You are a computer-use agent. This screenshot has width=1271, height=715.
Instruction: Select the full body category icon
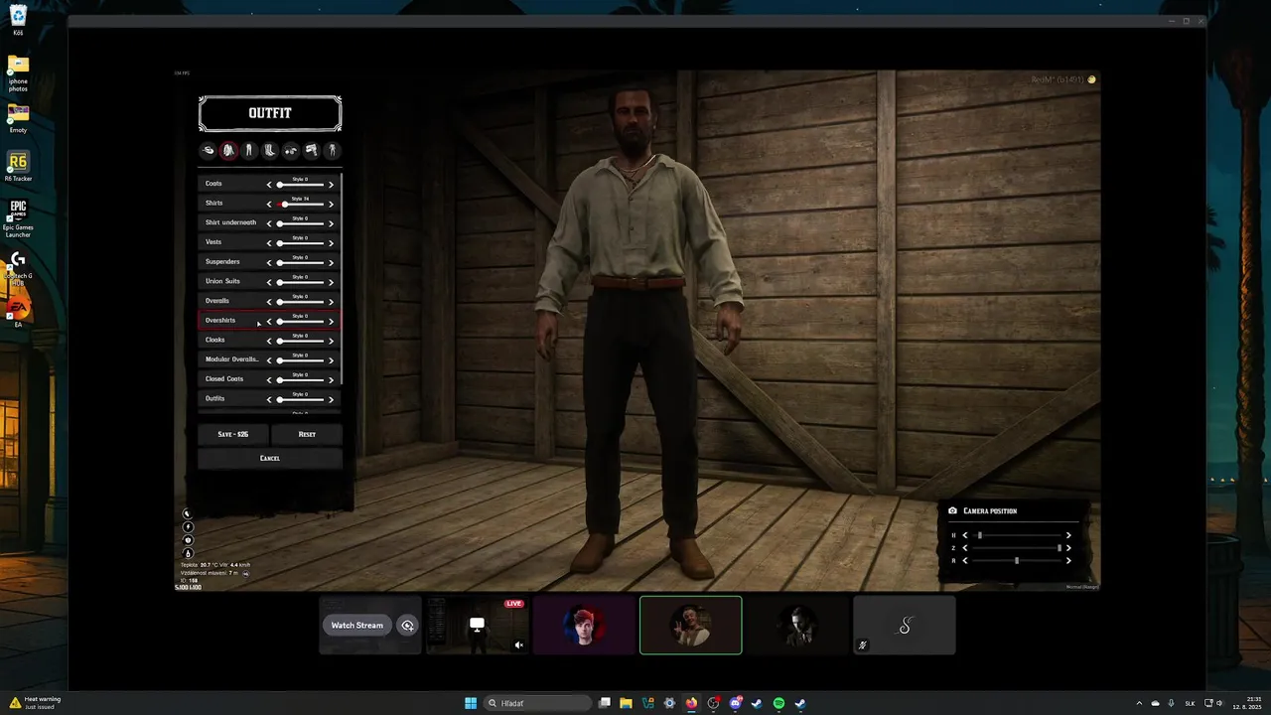[x=332, y=151]
